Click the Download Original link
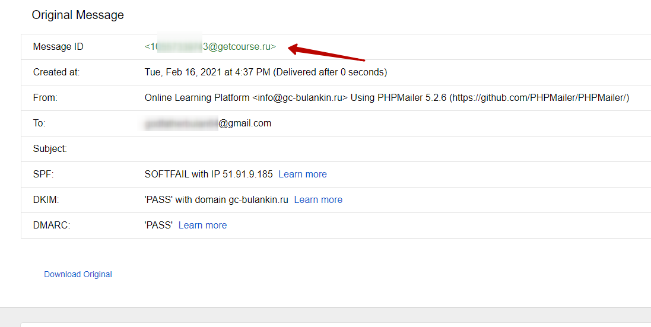651x327 pixels. pyautogui.click(x=78, y=274)
